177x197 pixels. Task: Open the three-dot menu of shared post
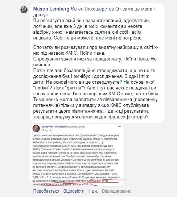pyautogui.click(x=119, y=126)
